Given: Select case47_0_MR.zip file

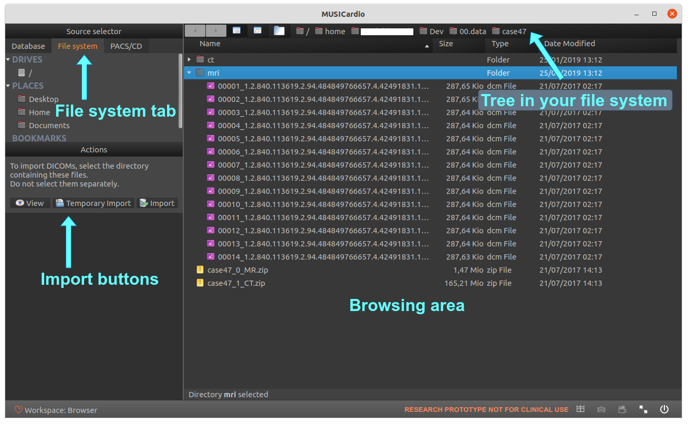Looking at the screenshot, I should click(x=431, y=270).
